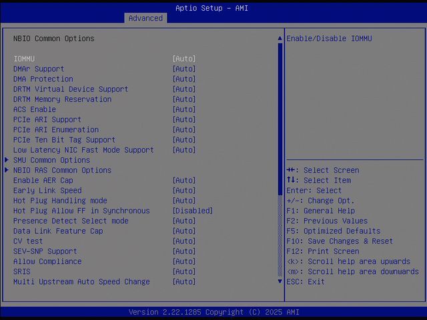Open the IOMMU [Auto] value
The width and height of the screenshot is (427, 320).
(184, 59)
